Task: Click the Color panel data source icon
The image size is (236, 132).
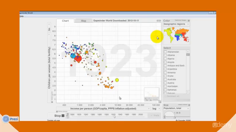Action: (x=189, y=21)
